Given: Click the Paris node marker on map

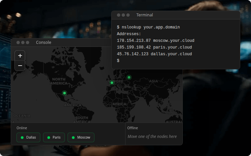Looking at the screenshot, I should (x=112, y=83).
